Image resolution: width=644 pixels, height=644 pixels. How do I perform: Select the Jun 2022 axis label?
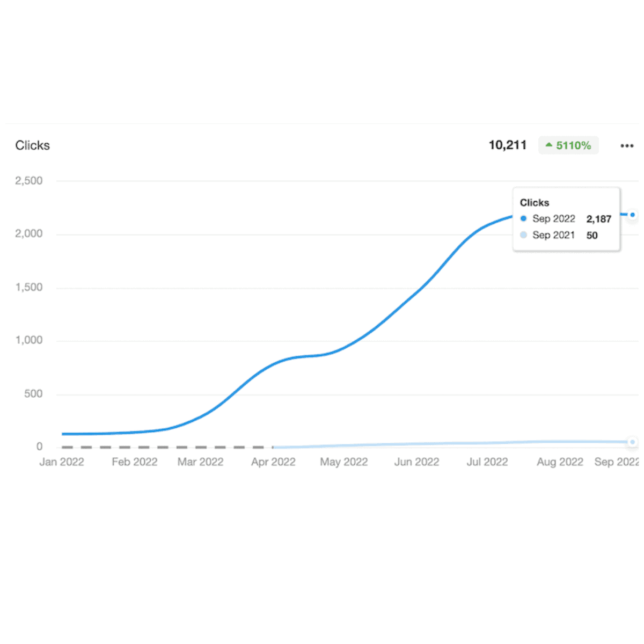[416, 462]
